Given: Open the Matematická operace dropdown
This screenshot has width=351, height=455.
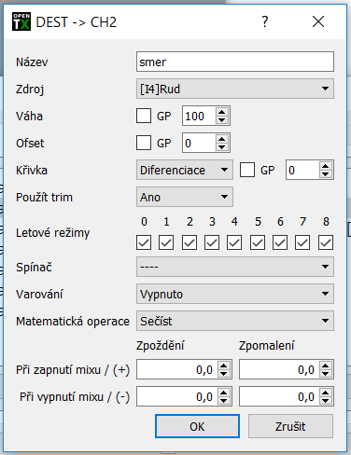Looking at the screenshot, I should tap(235, 321).
